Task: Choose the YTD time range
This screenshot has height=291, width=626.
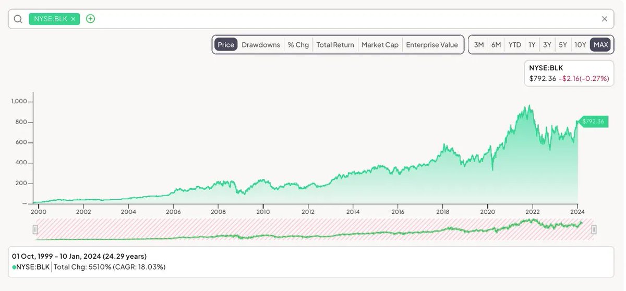Action: click(x=515, y=45)
